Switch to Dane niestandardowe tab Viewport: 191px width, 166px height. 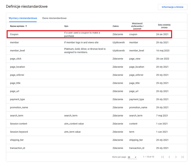pos(54,18)
